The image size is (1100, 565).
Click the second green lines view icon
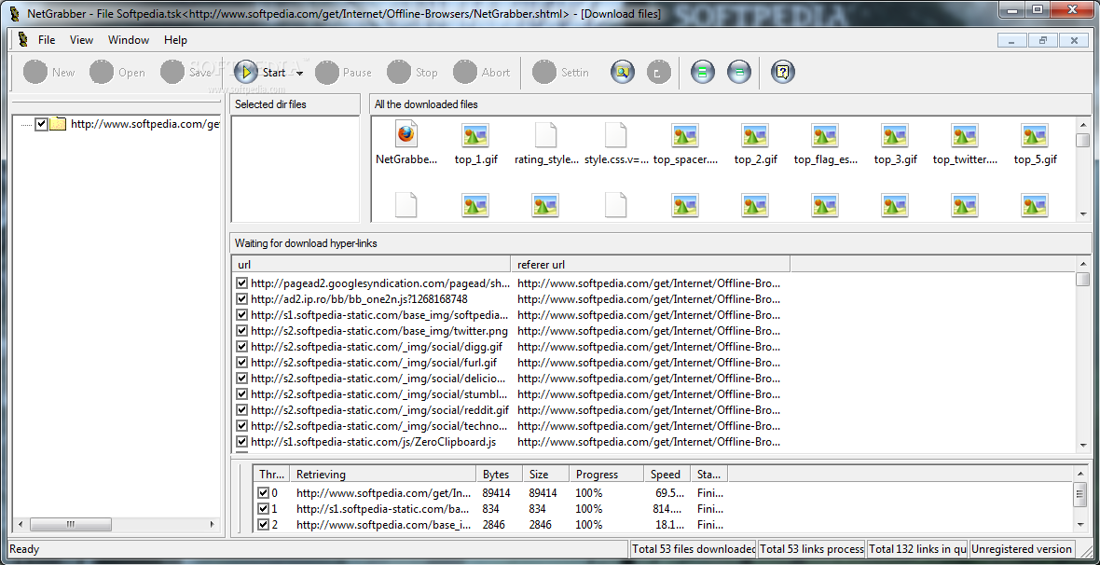click(739, 72)
